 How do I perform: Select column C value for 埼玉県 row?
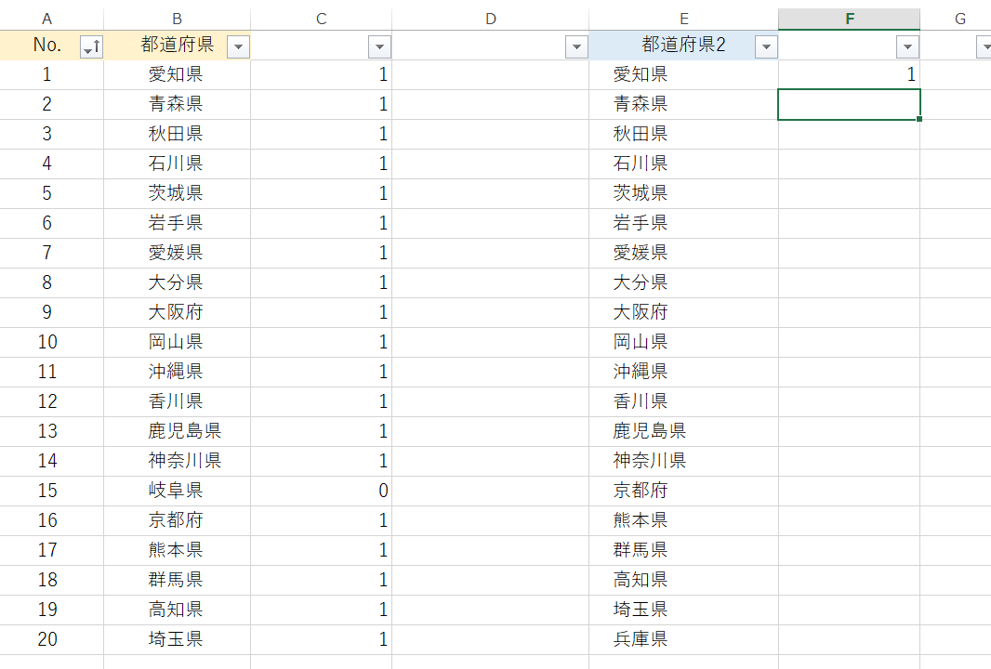[x=321, y=638]
